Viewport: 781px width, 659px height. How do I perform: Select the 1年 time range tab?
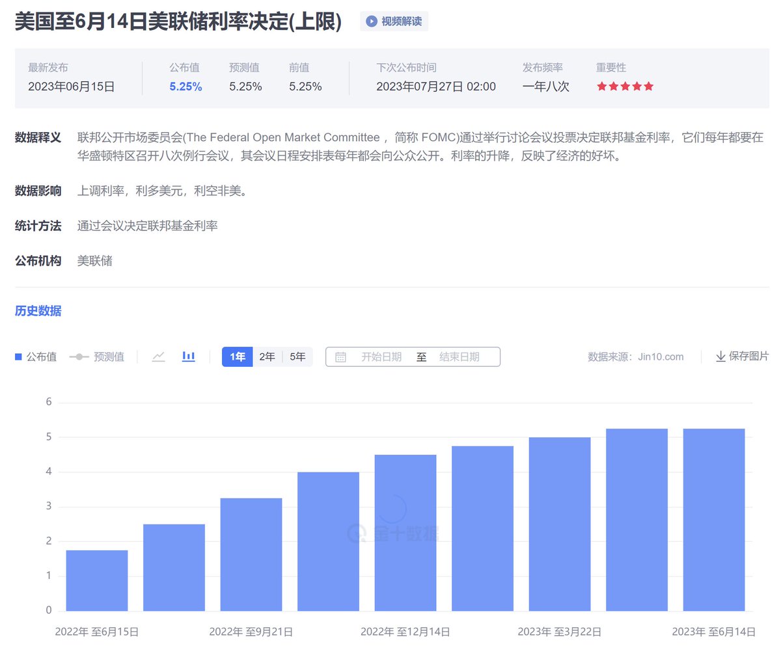(x=237, y=356)
